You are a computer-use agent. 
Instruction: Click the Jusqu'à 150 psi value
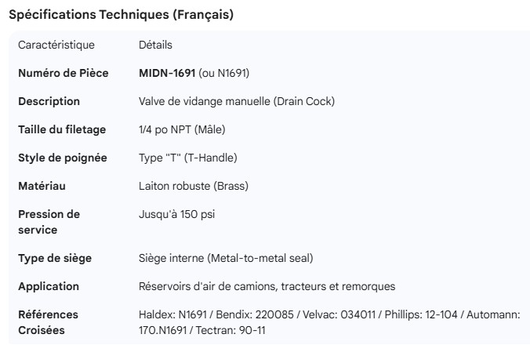[175, 214]
